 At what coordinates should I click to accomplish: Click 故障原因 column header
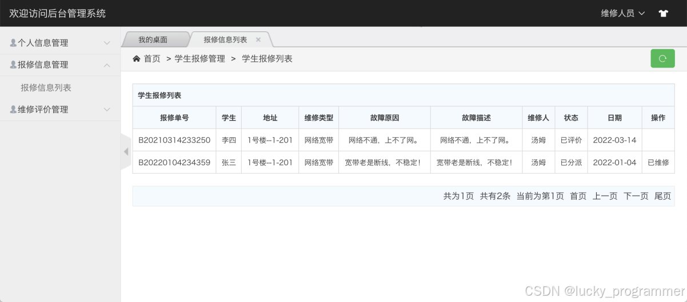tap(385, 118)
